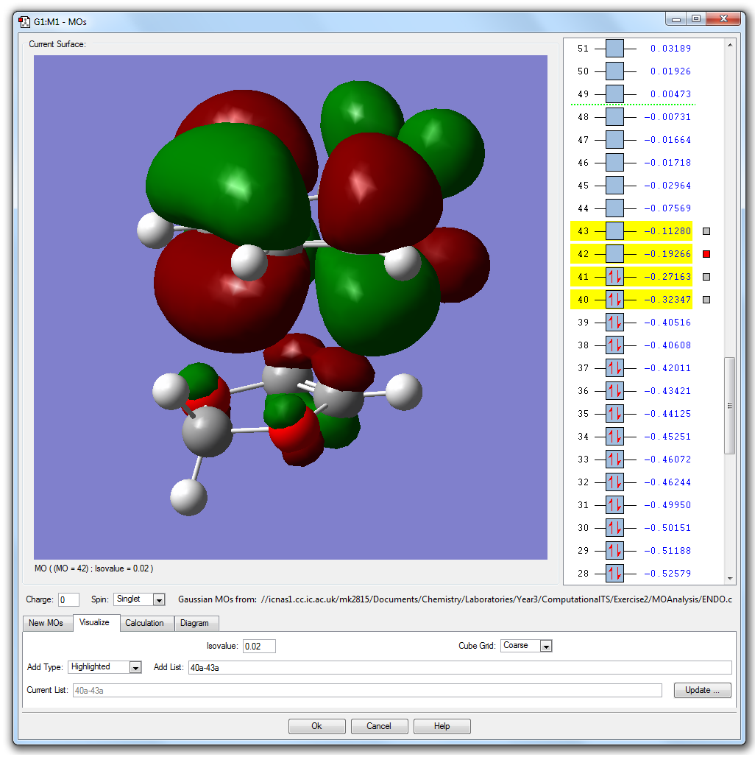Click energy value -0.52579
Screen dimensions: 755x757
(x=667, y=574)
